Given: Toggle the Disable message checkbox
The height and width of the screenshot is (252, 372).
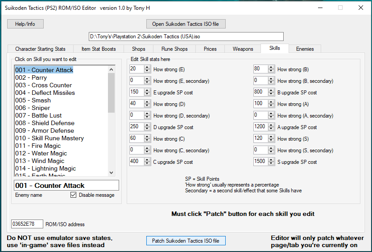Looking at the screenshot, I should [73, 195].
